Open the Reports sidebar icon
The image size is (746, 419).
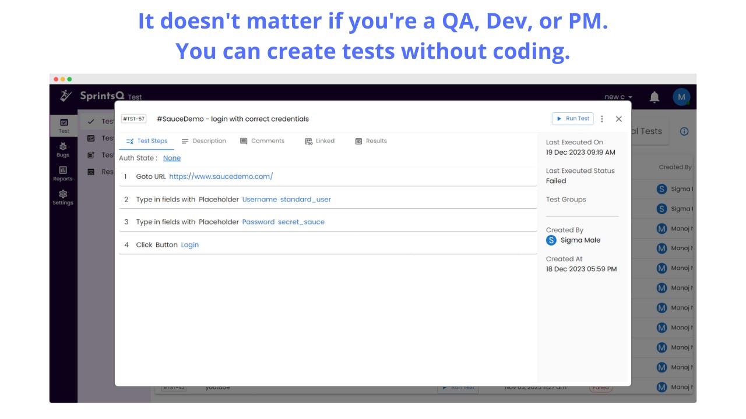tap(63, 173)
